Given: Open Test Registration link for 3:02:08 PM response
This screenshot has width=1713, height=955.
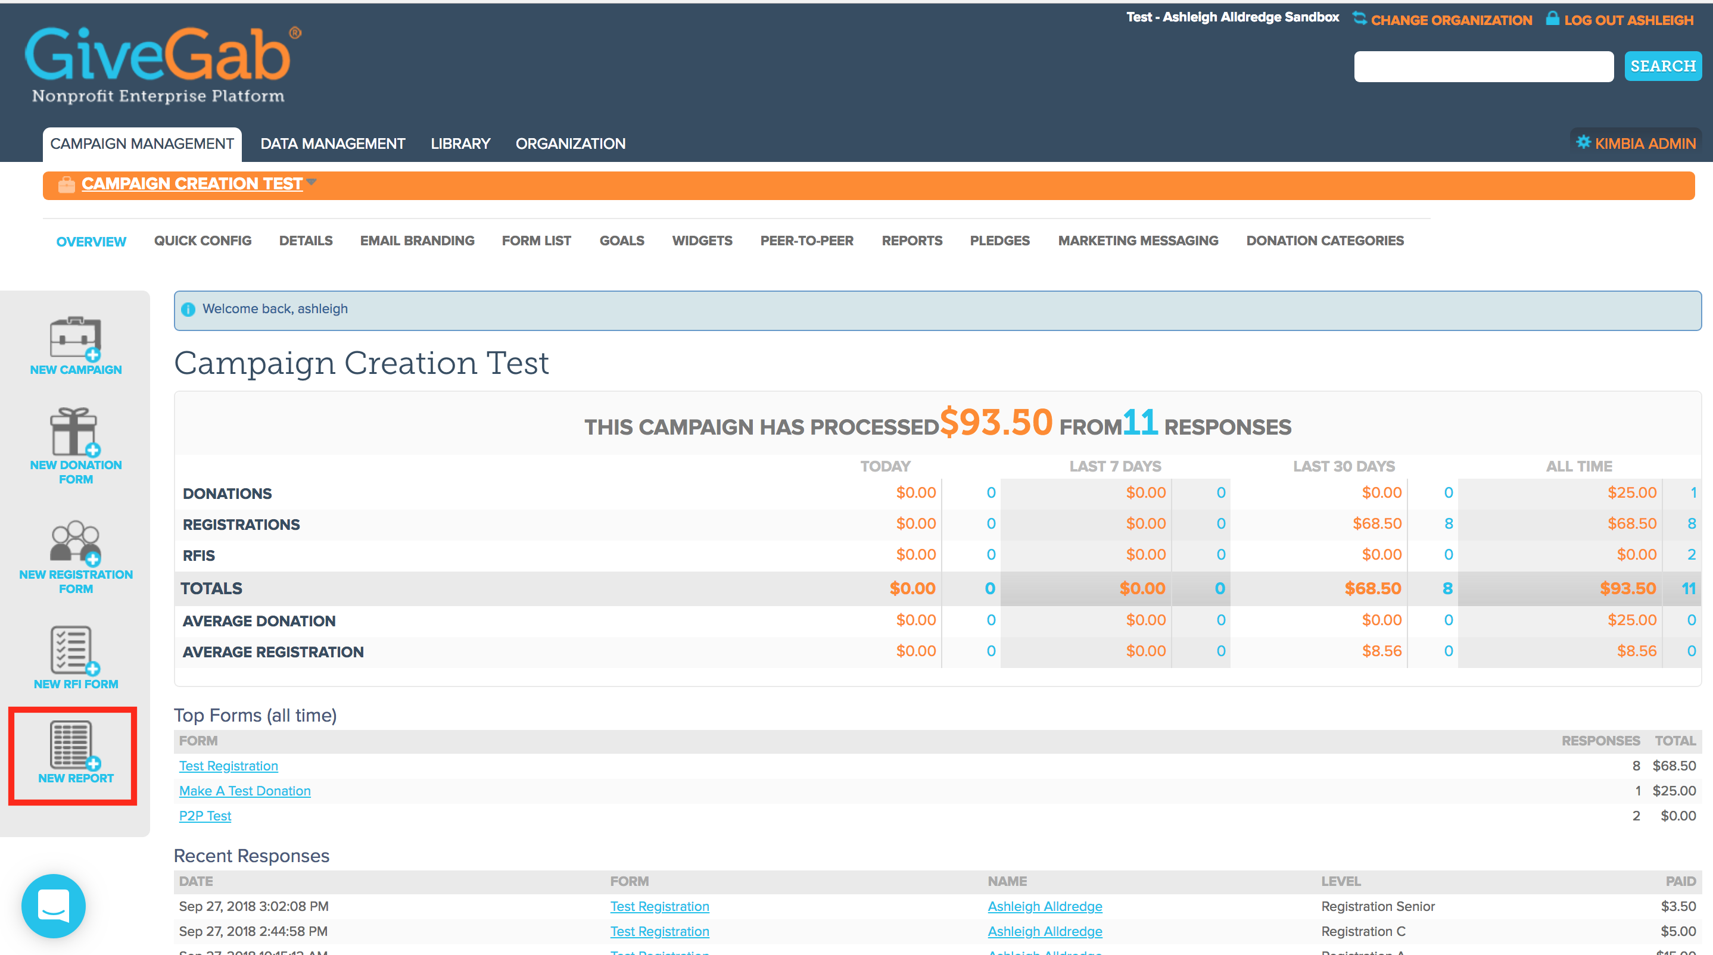Looking at the screenshot, I should pos(660,907).
